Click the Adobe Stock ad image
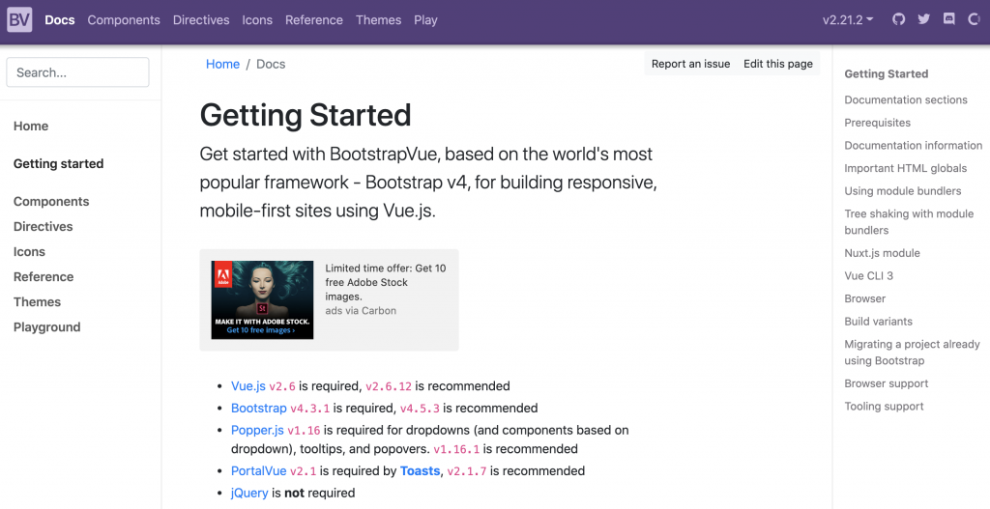This screenshot has height=509, width=990. pos(262,299)
